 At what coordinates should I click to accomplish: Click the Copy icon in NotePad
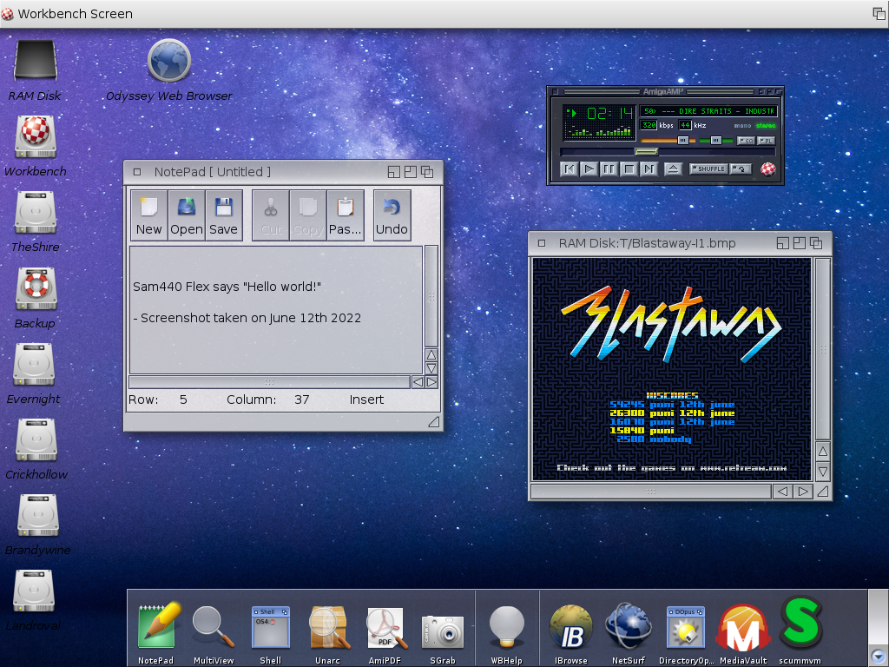click(308, 215)
